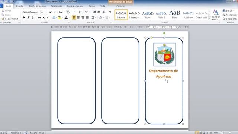Apply the Sin espaciado style
The image size is (238, 134).
click(x=135, y=15)
